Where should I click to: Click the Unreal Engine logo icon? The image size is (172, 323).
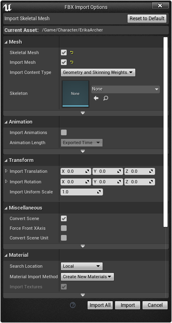[x=7, y=7]
